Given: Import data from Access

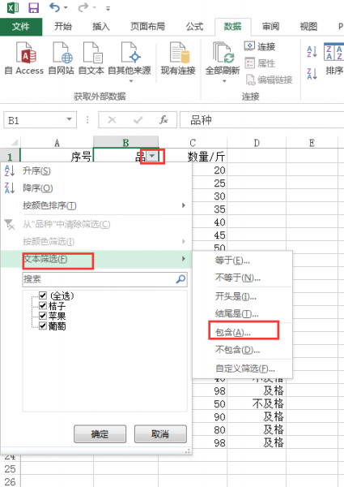Looking at the screenshot, I should pyautogui.click(x=24, y=58).
